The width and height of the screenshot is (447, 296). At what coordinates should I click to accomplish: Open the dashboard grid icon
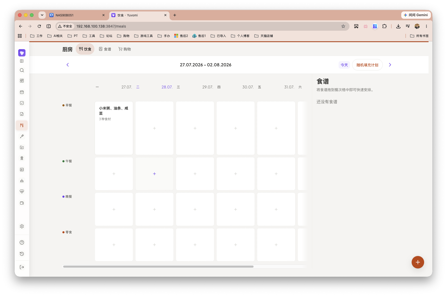coord(22,81)
